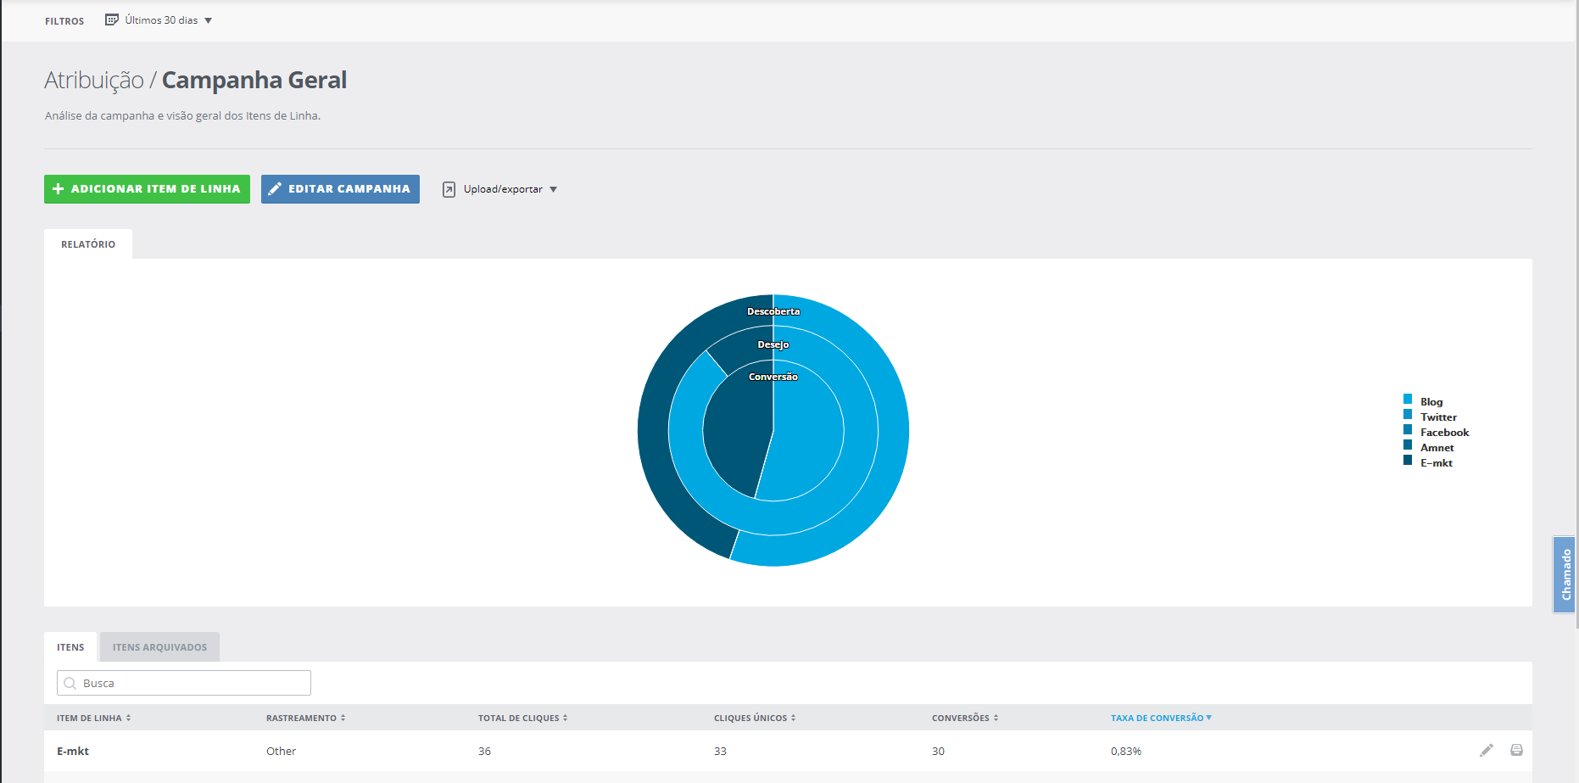Click the calendar icon in filters bar

coord(111,20)
